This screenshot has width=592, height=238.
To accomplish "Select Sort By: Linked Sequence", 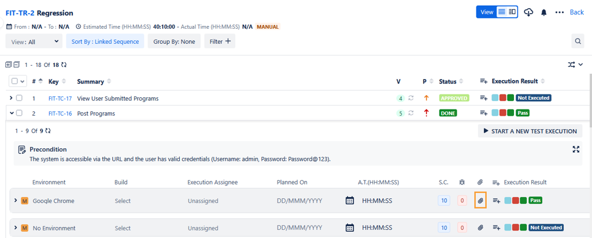I will (105, 41).
